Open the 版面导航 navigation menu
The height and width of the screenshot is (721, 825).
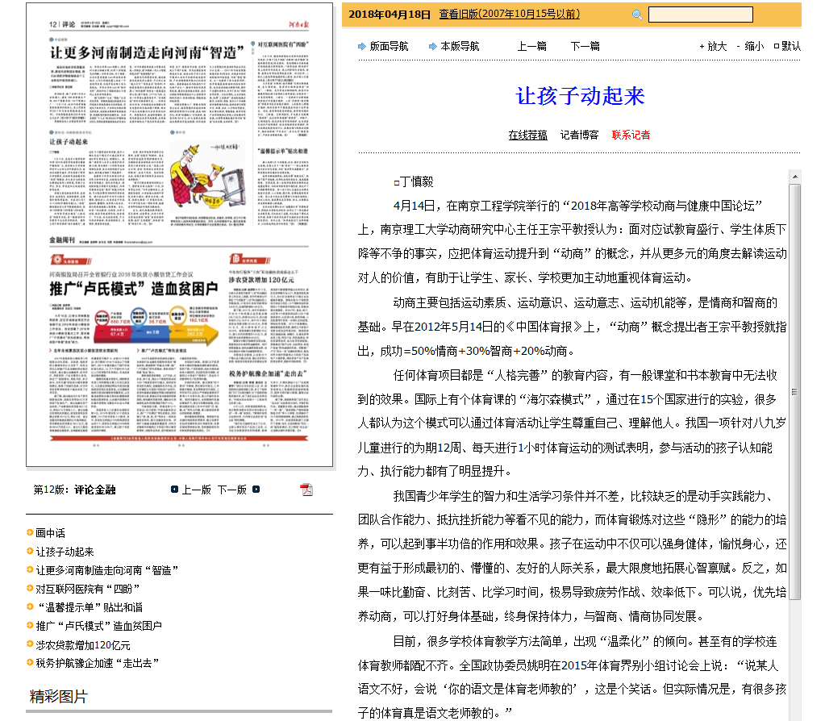389,46
